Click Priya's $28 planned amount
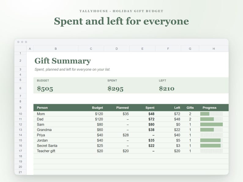243x182 pixels. (126, 135)
